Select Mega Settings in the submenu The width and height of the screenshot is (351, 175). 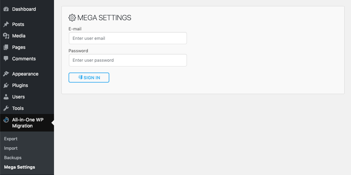click(x=20, y=167)
